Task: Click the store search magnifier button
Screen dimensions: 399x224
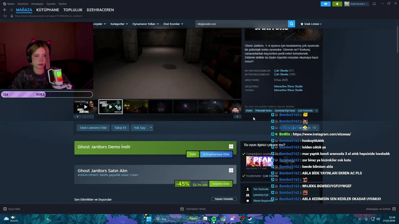Action: click(291, 24)
